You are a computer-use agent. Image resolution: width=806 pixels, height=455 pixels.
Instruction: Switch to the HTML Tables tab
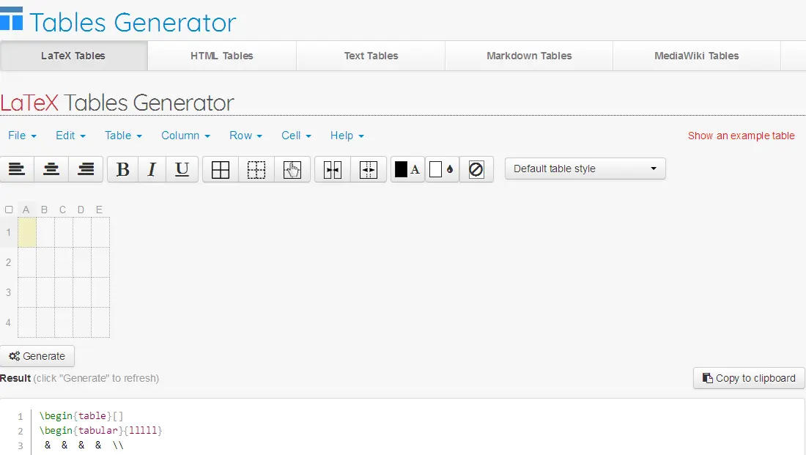pos(222,56)
